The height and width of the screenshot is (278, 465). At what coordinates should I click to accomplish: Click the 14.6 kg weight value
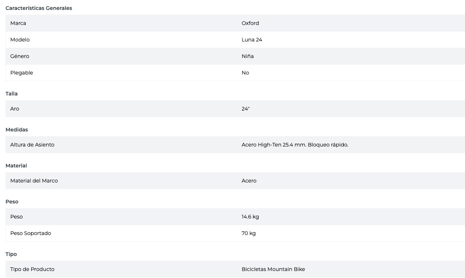click(250, 217)
